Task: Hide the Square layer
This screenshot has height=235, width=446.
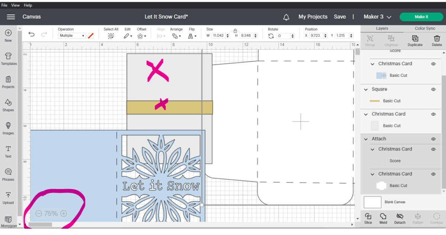Action: 433,89
